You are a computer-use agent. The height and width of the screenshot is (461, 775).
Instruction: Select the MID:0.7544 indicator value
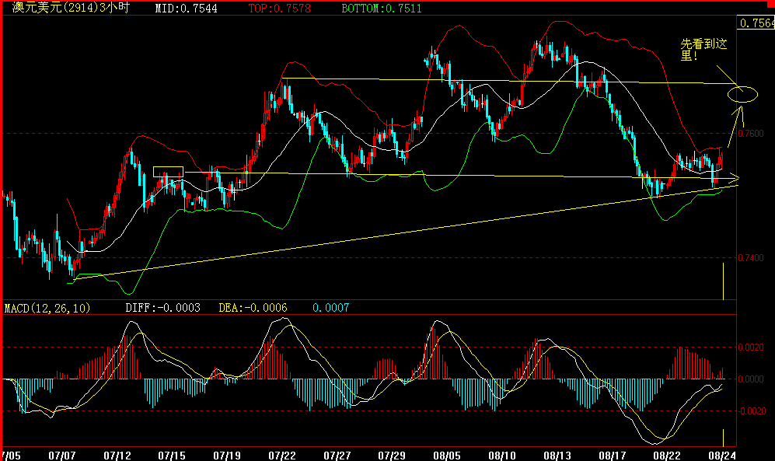pos(186,9)
